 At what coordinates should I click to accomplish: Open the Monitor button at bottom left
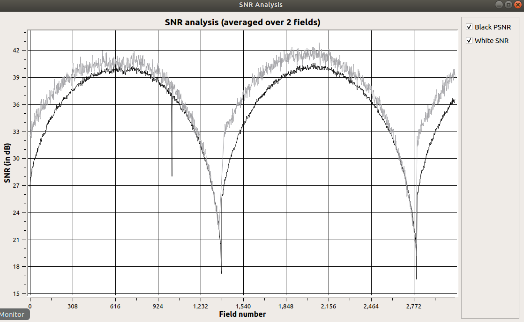click(x=15, y=315)
